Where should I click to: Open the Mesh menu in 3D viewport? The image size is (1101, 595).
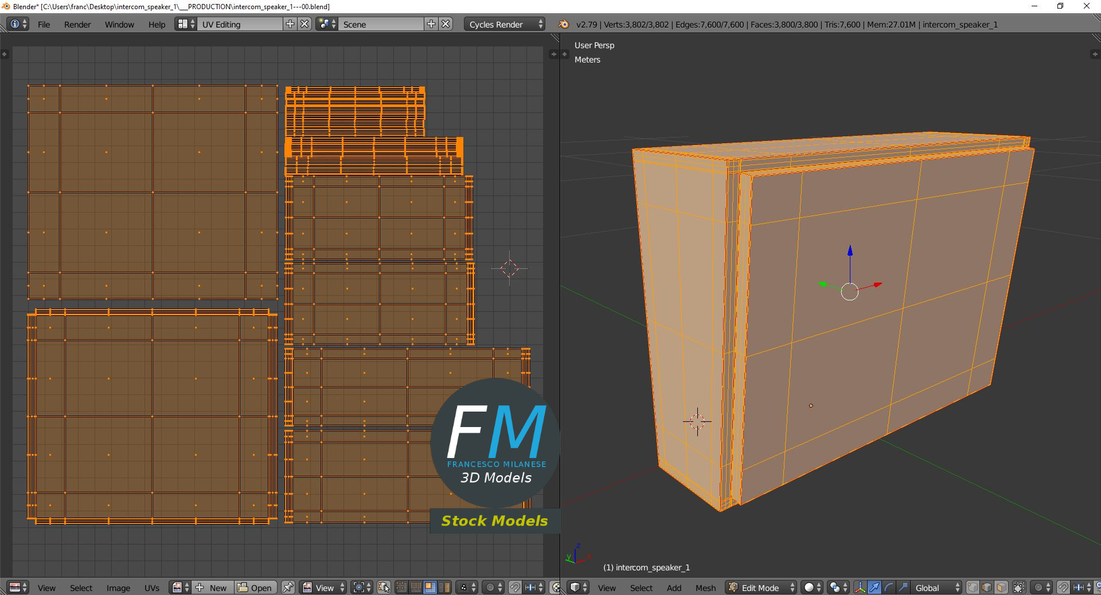705,588
